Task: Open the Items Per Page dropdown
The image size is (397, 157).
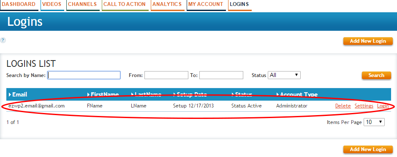Action: (374, 122)
